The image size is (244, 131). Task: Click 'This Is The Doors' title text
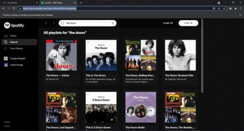pyautogui.click(x=96, y=76)
